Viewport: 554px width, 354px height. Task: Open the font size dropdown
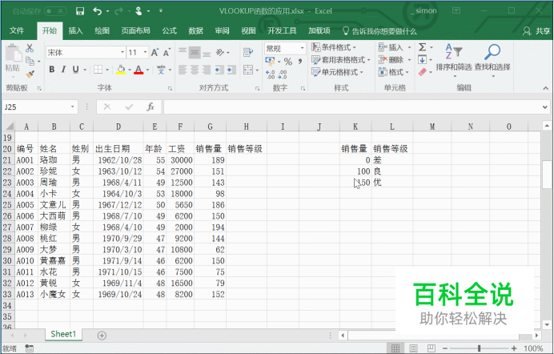(145, 53)
